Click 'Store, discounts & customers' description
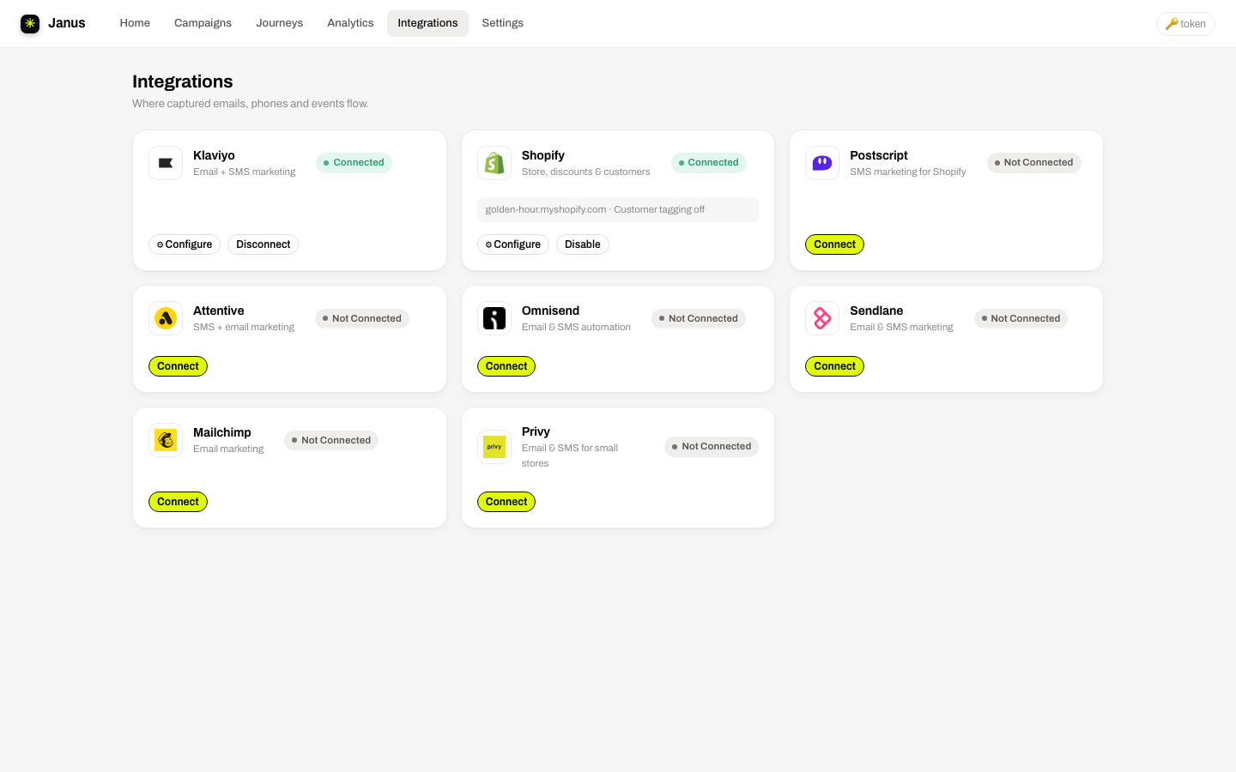Viewport: 1236px width, 772px height. click(586, 172)
